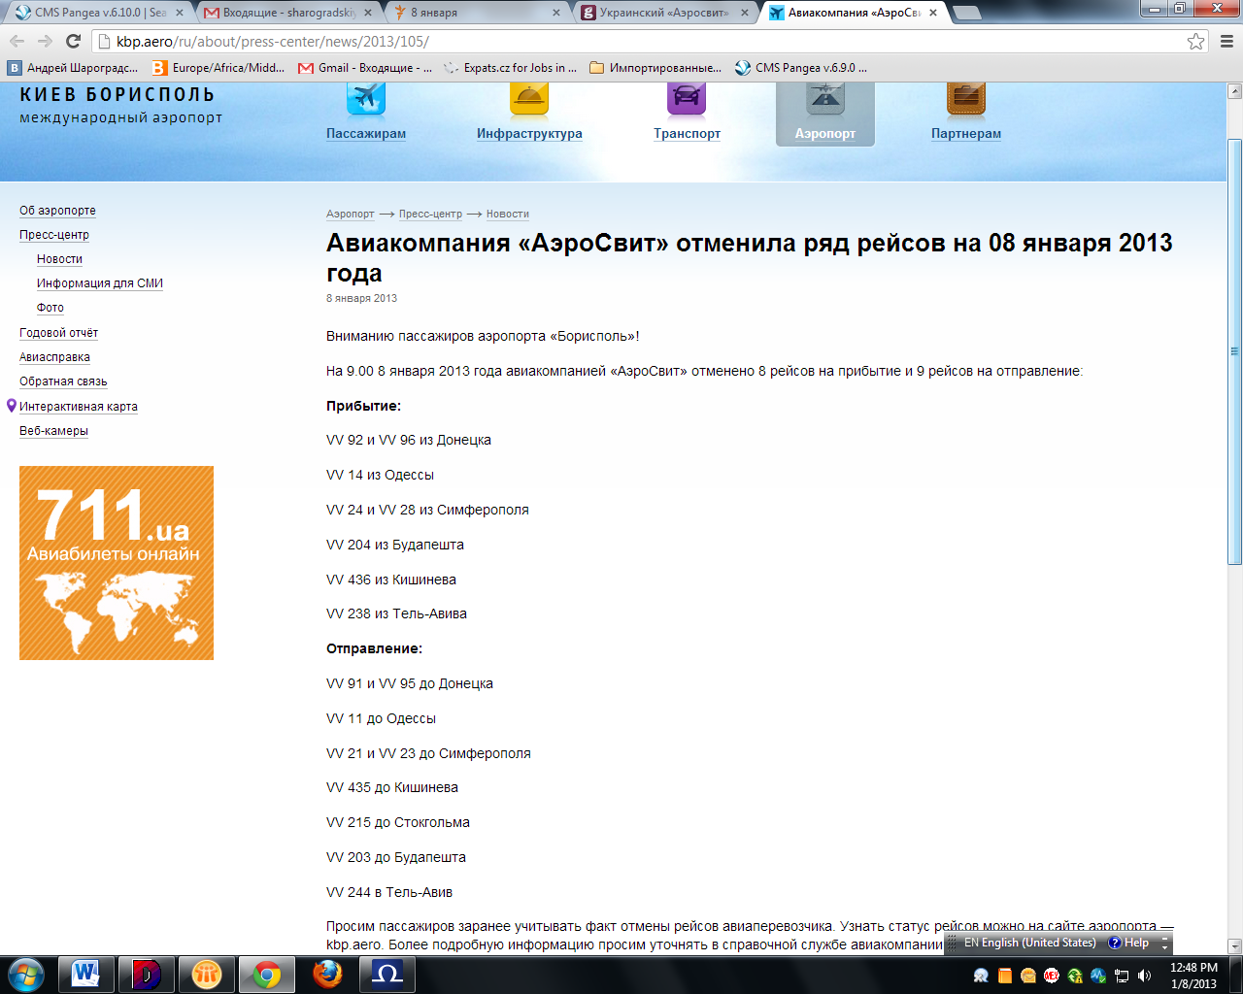1243x994 pixels.
Task: Select the Партнерам briefcase icon
Action: (965, 99)
